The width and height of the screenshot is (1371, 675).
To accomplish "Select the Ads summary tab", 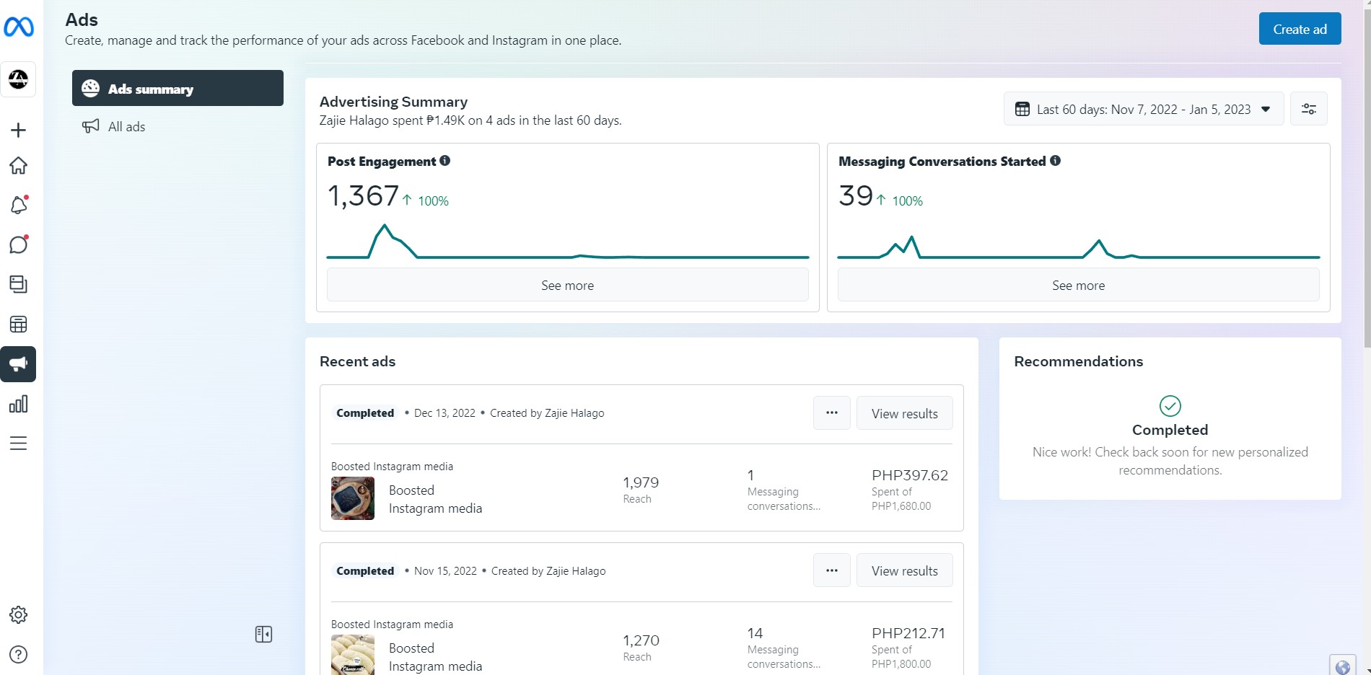I will tap(178, 89).
